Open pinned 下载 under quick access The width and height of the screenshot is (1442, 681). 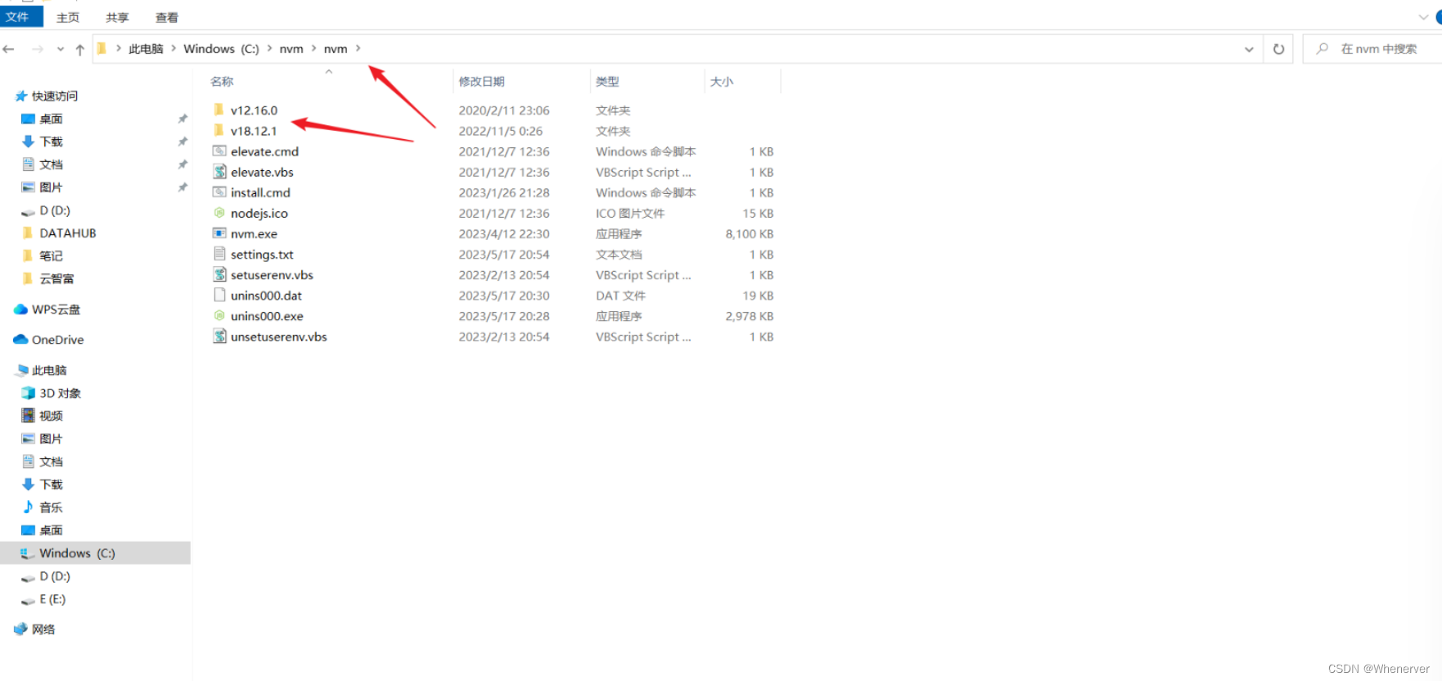click(x=51, y=142)
